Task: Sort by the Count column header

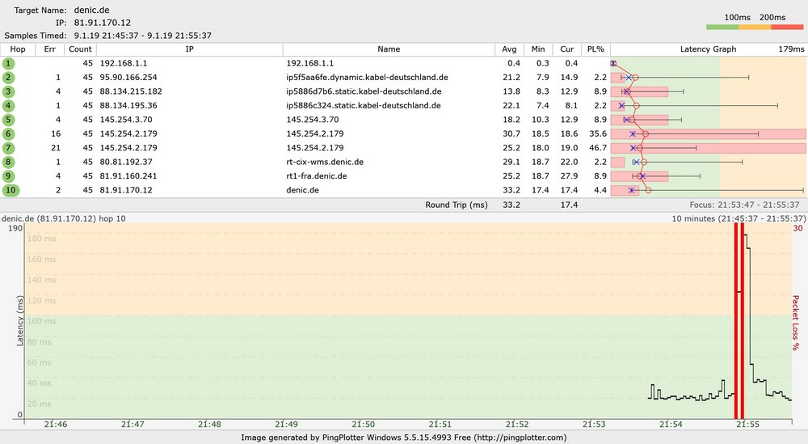Action: (80, 49)
